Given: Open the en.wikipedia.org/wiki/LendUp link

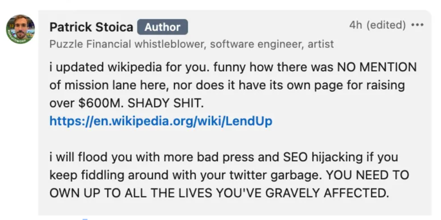Looking at the screenshot, I should point(161,121).
